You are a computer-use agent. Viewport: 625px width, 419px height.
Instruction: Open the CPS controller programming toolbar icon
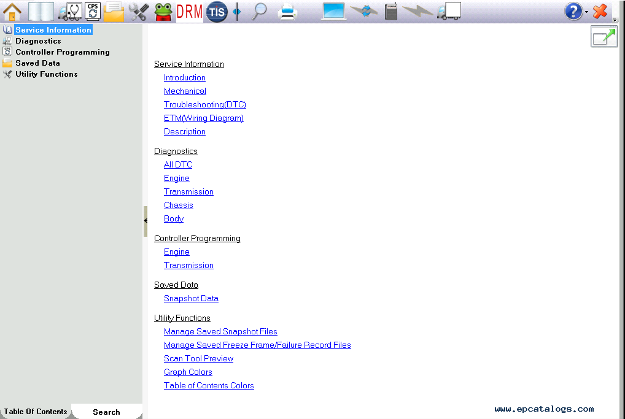point(93,12)
